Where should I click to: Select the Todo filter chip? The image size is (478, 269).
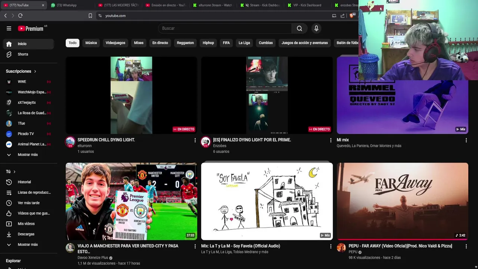(72, 43)
